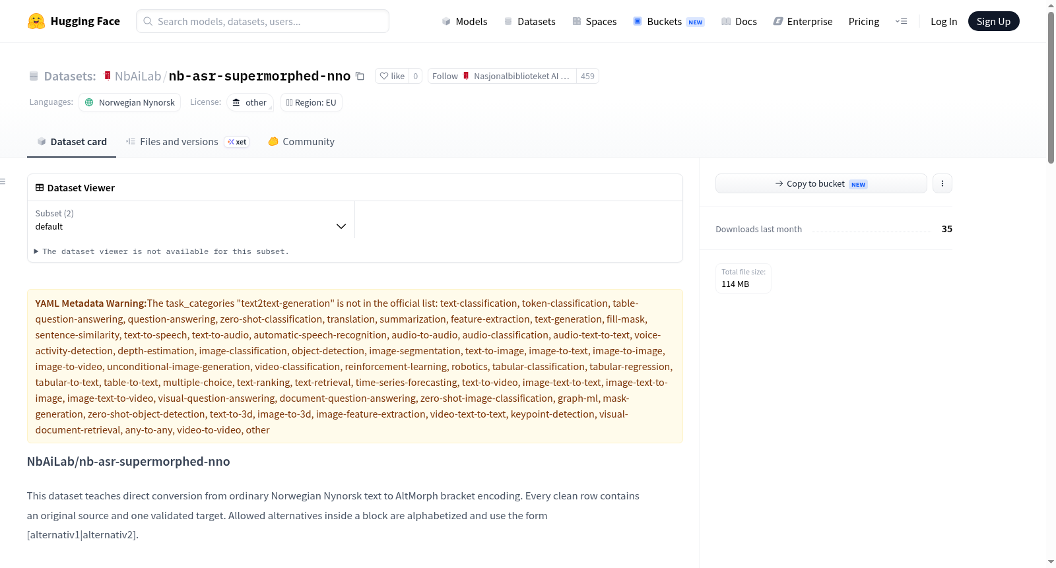Follow Nasjonalbiblioteket AI organization
Image resolution: width=1056 pixels, height=568 pixels.
(x=502, y=76)
